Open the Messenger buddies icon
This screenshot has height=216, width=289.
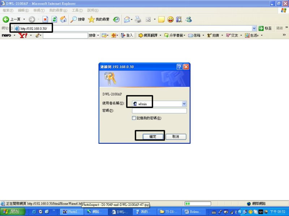[x=189, y=19]
